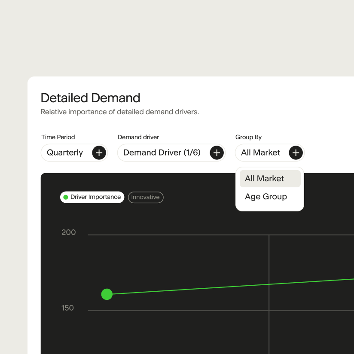Viewport: 354px width, 354px height.
Task: Click the plus icon on the All Market field
Action: pyautogui.click(x=296, y=153)
